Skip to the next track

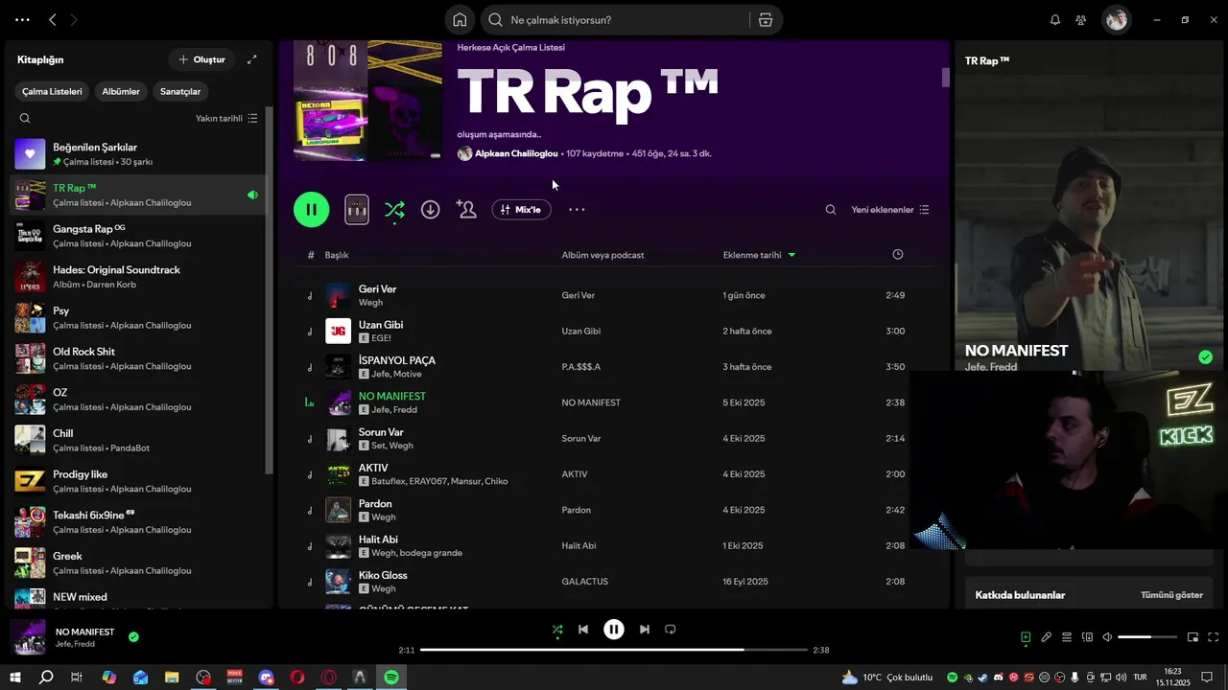645,630
